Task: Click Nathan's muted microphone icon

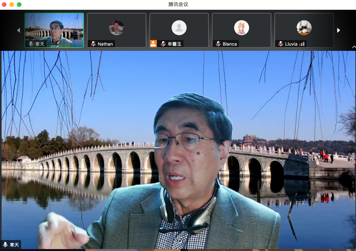Action: 93,44
